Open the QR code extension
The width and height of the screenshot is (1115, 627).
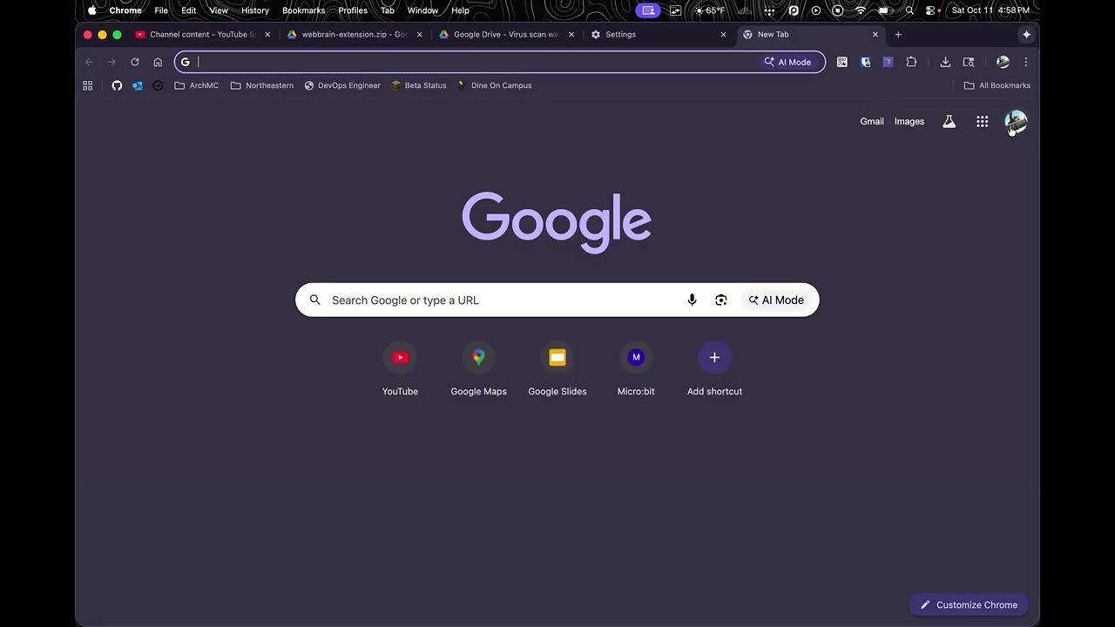842,62
